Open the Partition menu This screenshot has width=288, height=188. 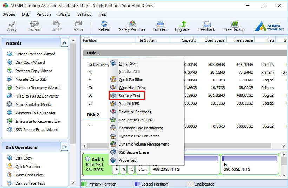tap(44, 14)
